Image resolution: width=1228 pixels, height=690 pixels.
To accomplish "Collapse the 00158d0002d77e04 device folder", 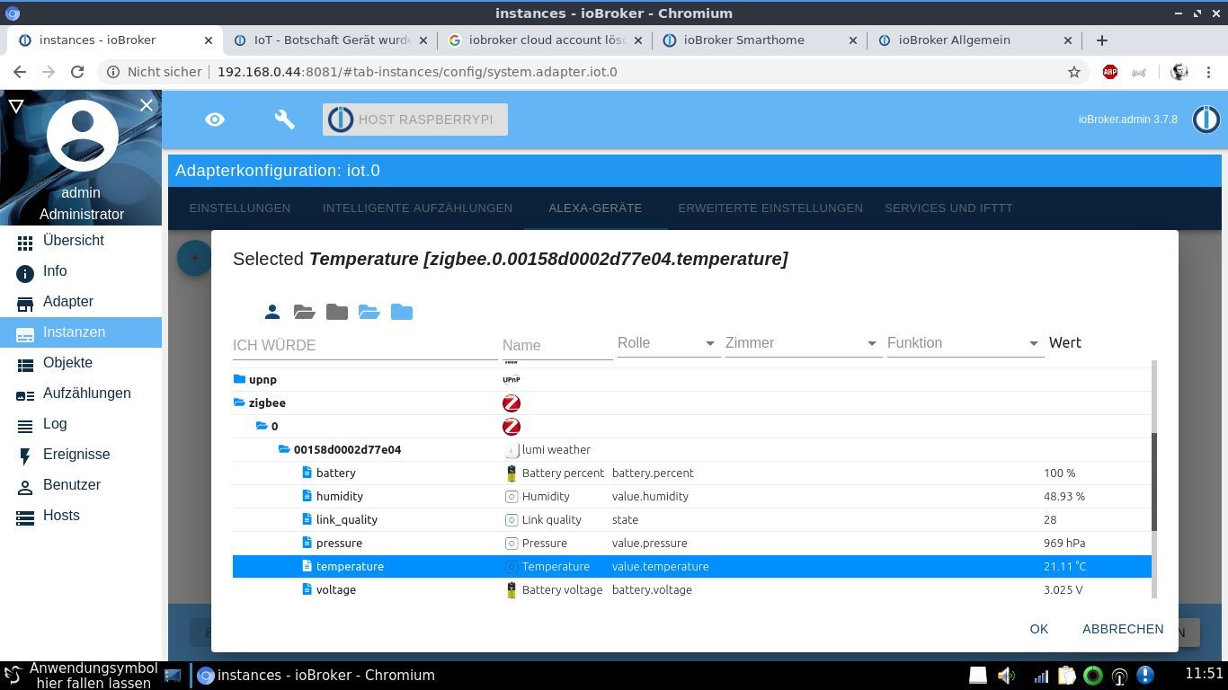I will tap(284, 449).
